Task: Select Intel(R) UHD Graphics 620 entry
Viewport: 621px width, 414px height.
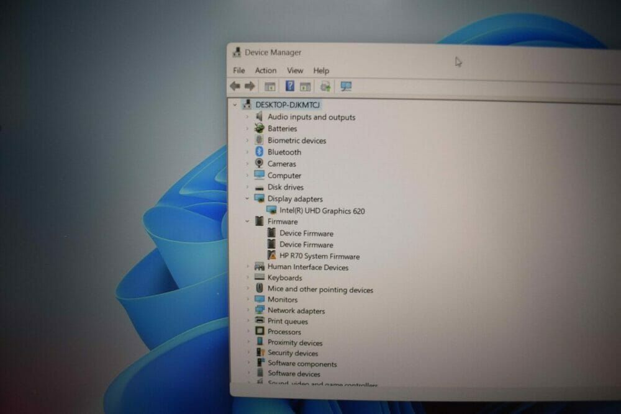Action: pyautogui.click(x=322, y=211)
